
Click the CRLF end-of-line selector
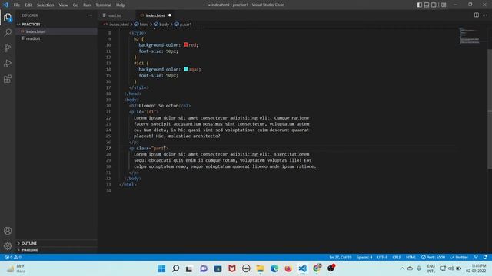(x=397, y=257)
